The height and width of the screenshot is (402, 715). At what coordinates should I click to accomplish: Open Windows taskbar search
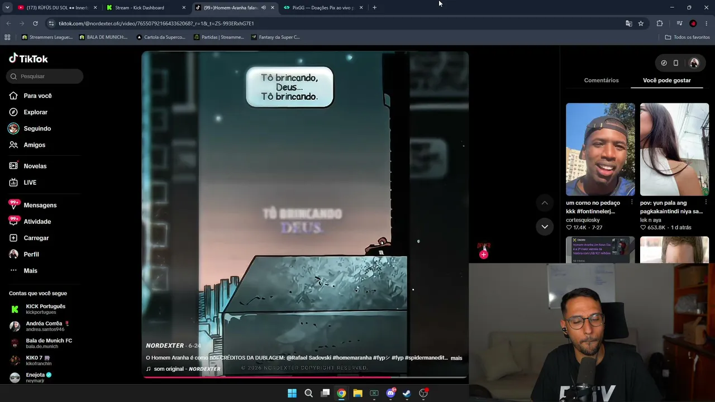tap(308, 393)
